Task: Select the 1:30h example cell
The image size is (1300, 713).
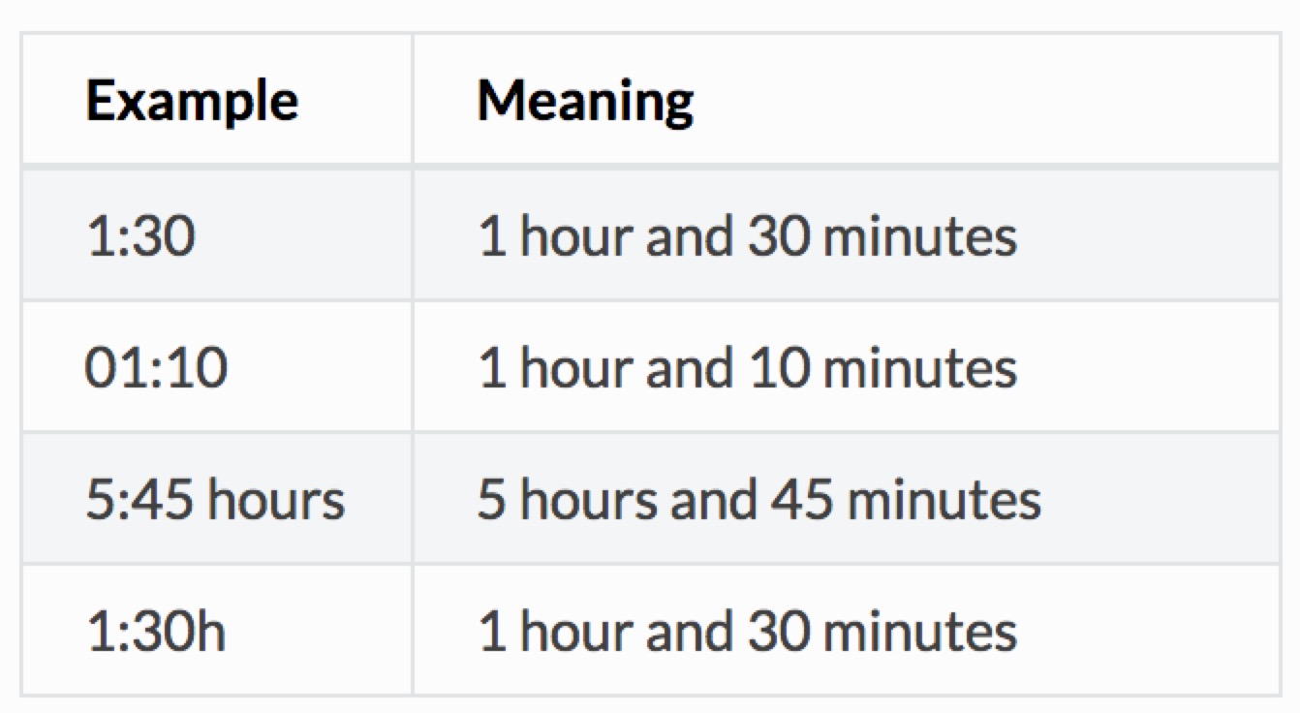Action: (x=156, y=632)
